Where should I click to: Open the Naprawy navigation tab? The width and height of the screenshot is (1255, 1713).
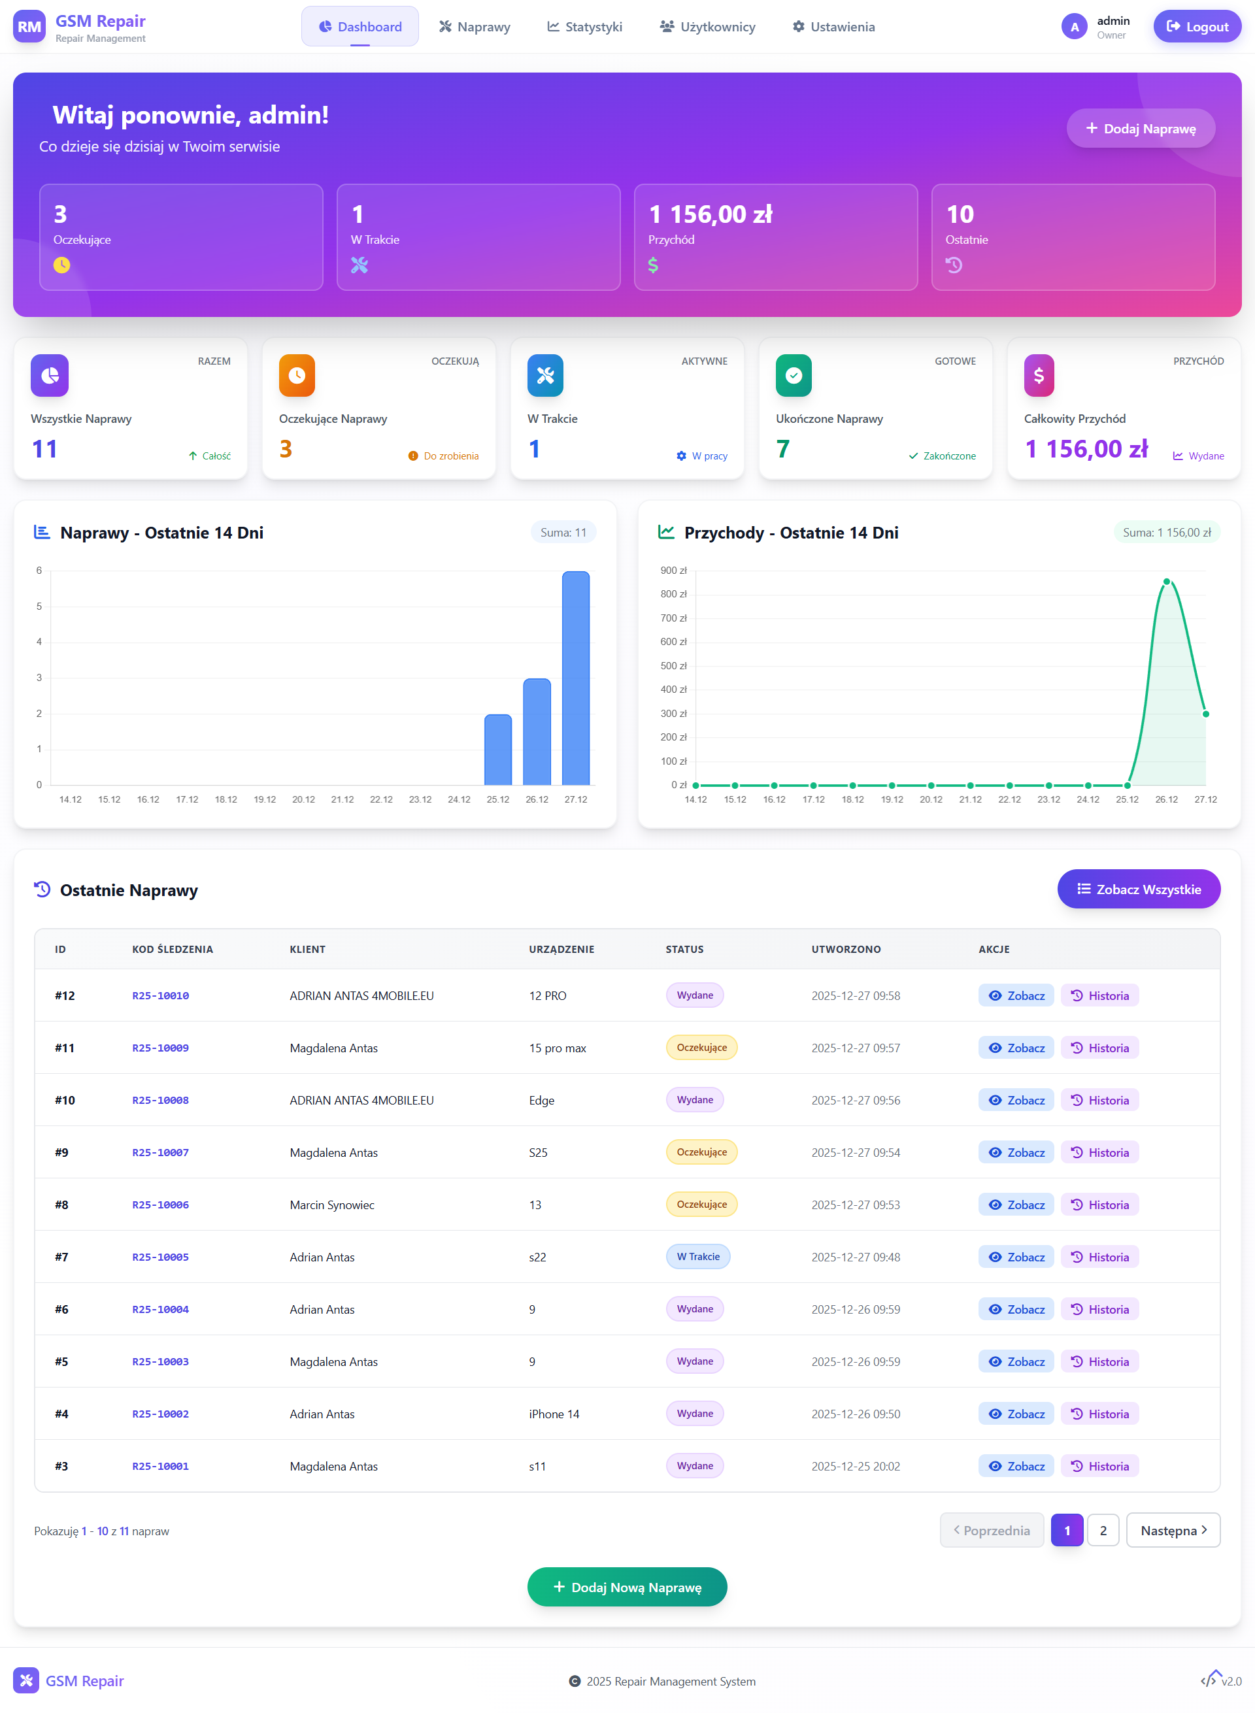click(474, 27)
